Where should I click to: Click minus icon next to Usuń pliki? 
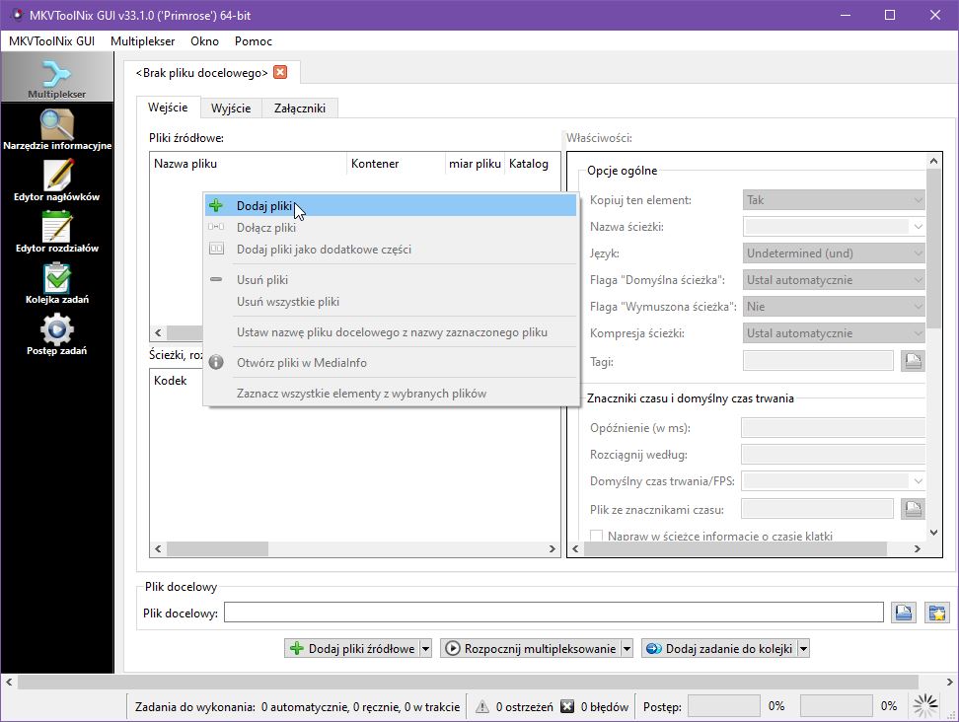coord(216,279)
